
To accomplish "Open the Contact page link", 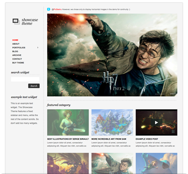I will click(17, 59).
